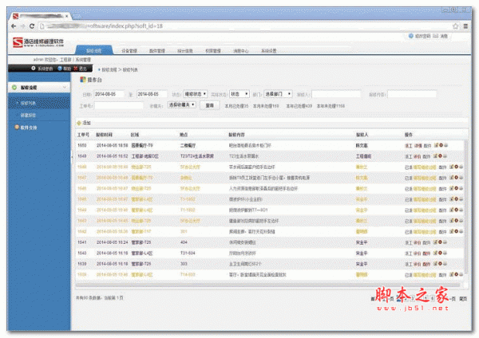Click the edit icon in row 1650
The height and width of the screenshot is (338, 479).
[x=436, y=146]
